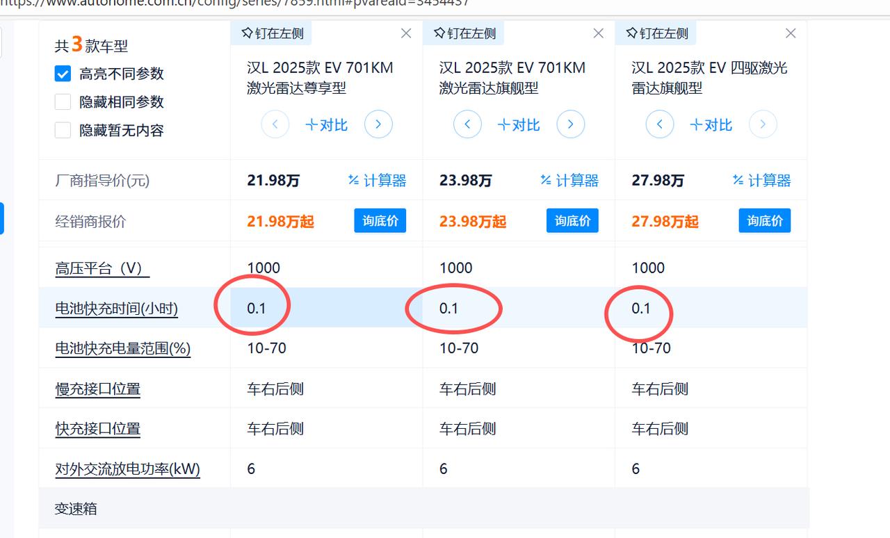Click the 变速箱 section header
Image resolution: width=890 pixels, height=538 pixels.
[x=423, y=508]
